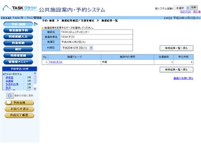Image resolution: width=201 pixels, height=144 pixels.
Task: Click the 施設内の場所 column header
Action: (x=128, y=57)
